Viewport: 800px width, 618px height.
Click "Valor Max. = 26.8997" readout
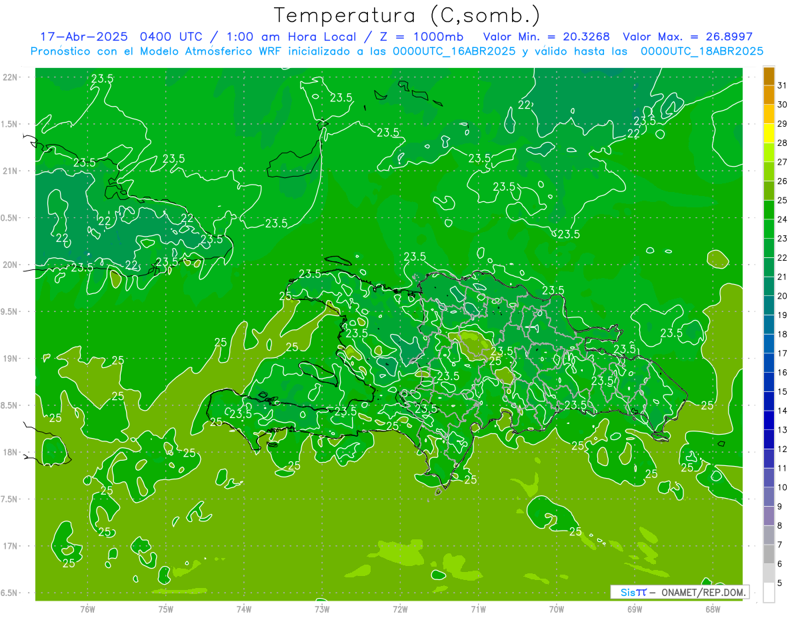coord(687,37)
